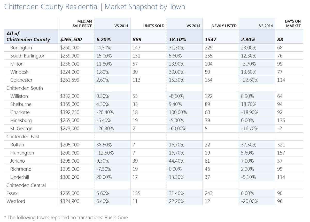Select the 'Chittenden South' section label

point(25,88)
